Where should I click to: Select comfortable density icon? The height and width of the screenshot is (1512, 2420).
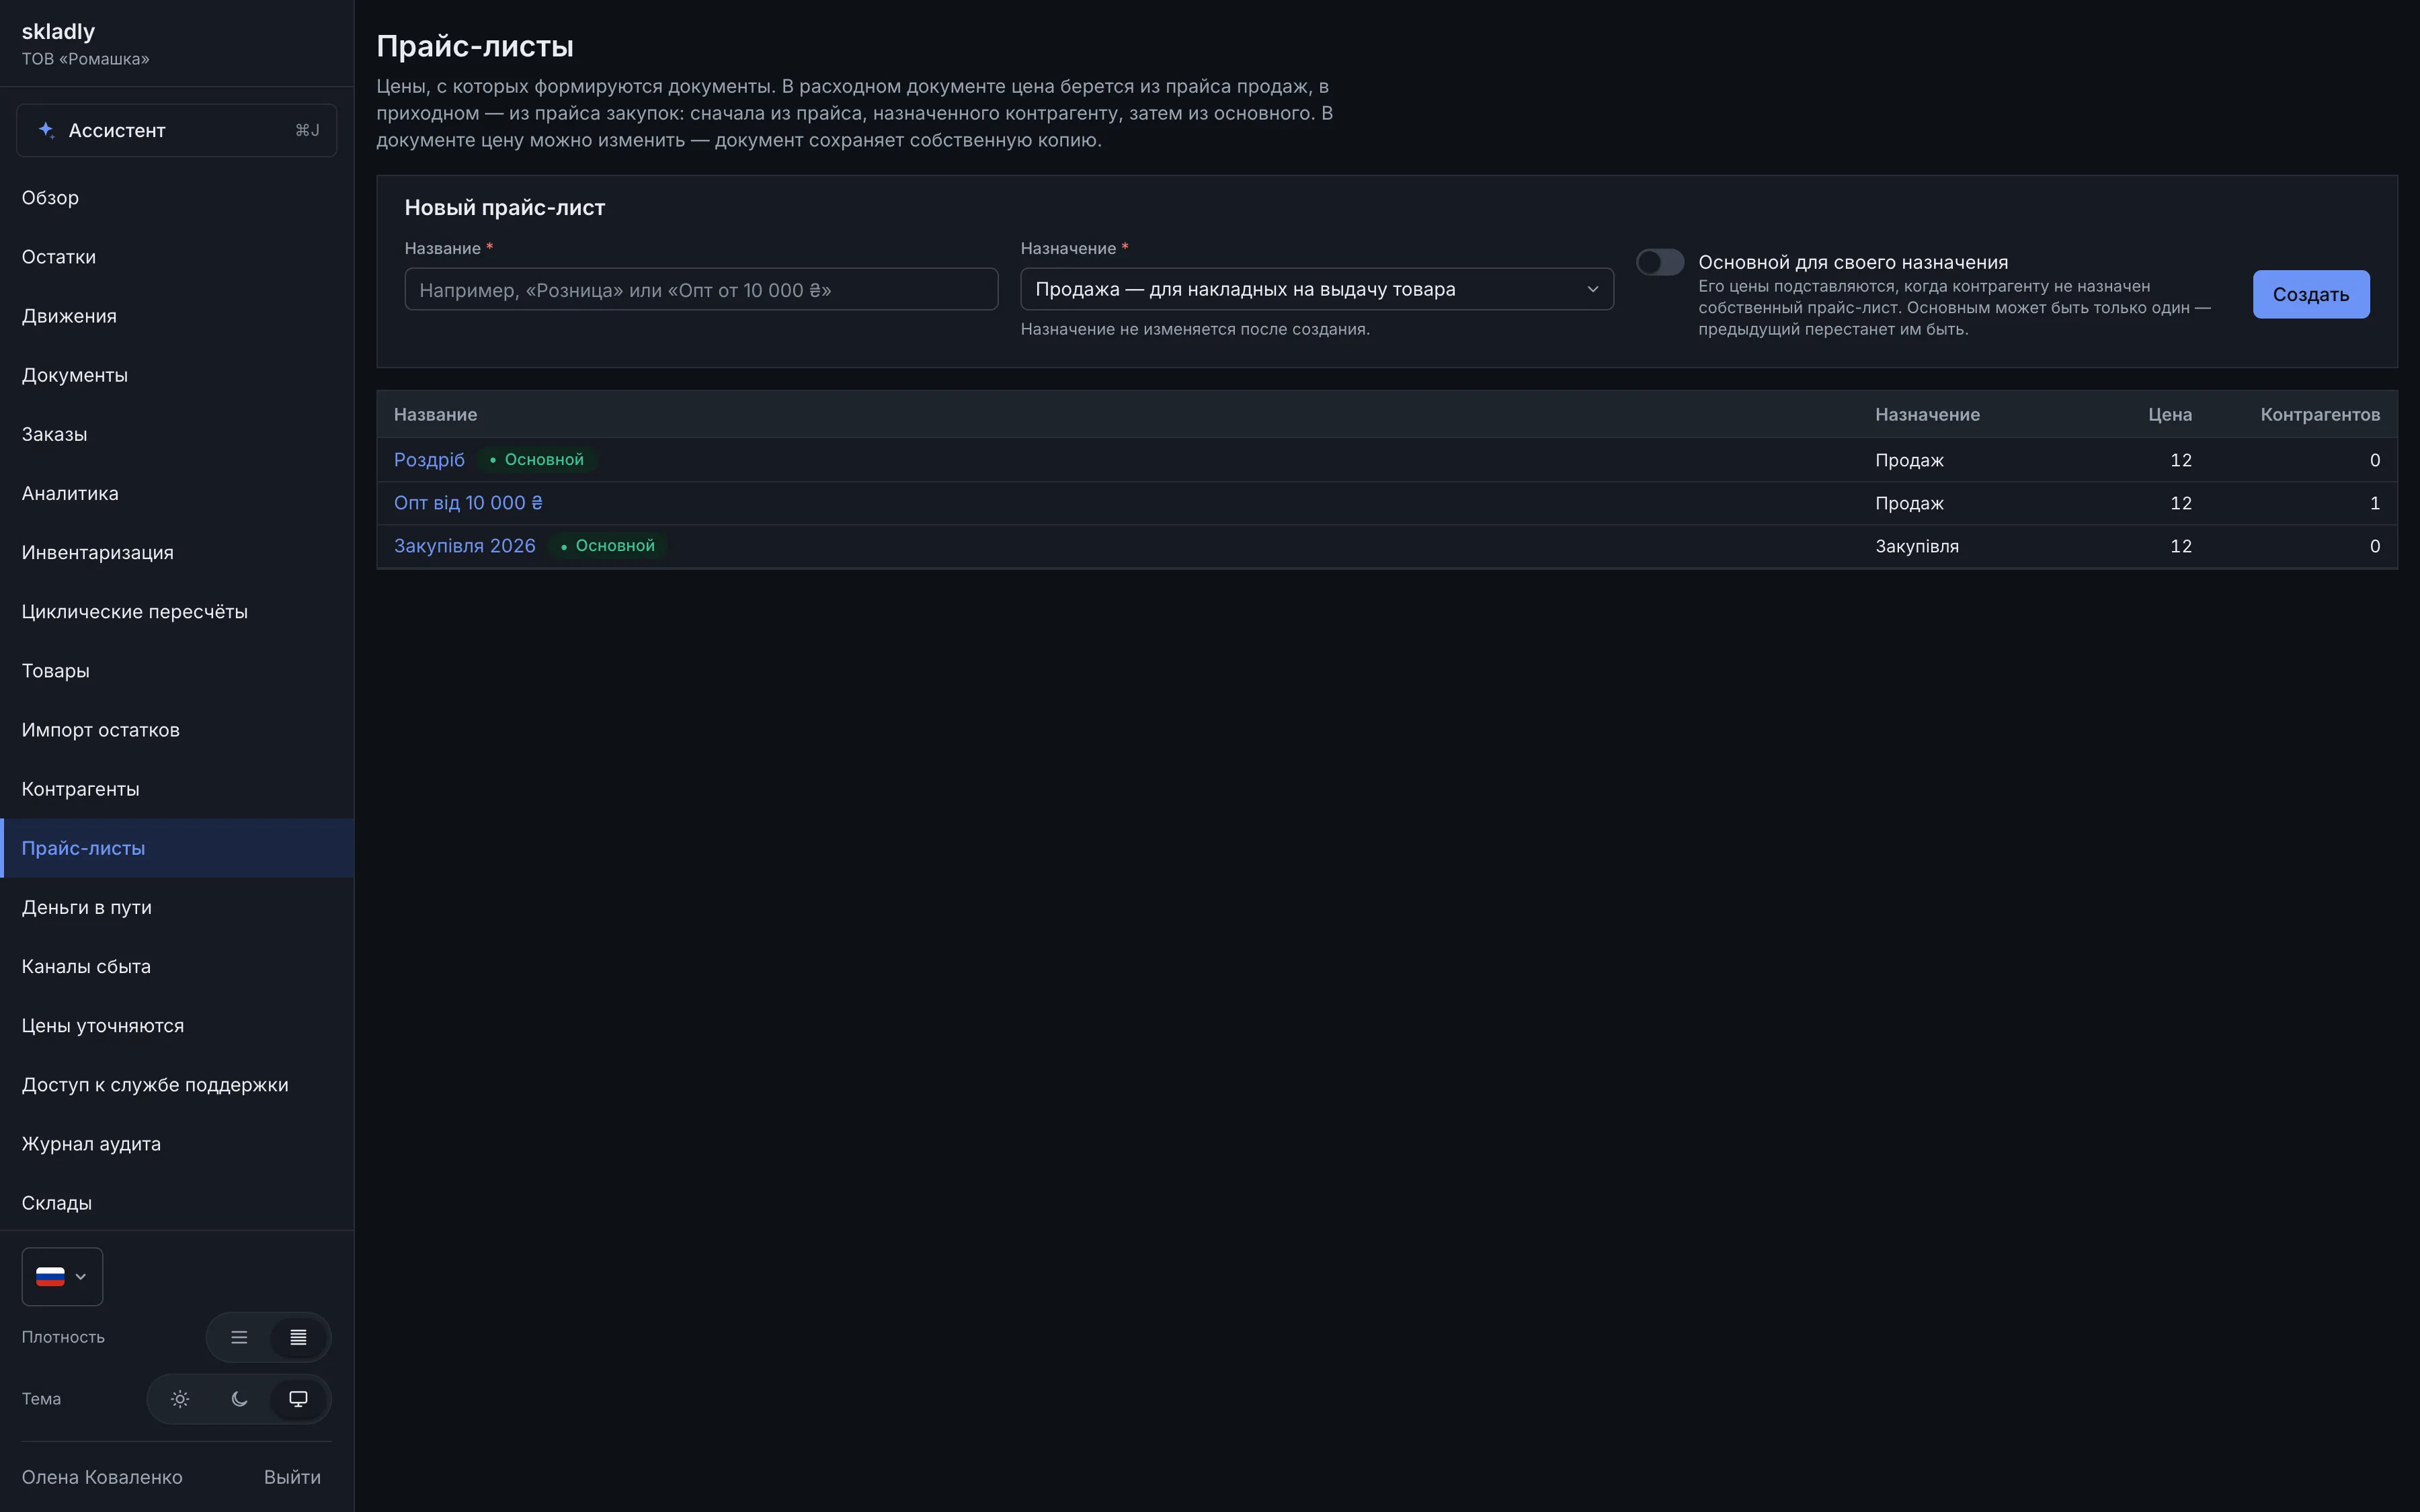point(239,1337)
